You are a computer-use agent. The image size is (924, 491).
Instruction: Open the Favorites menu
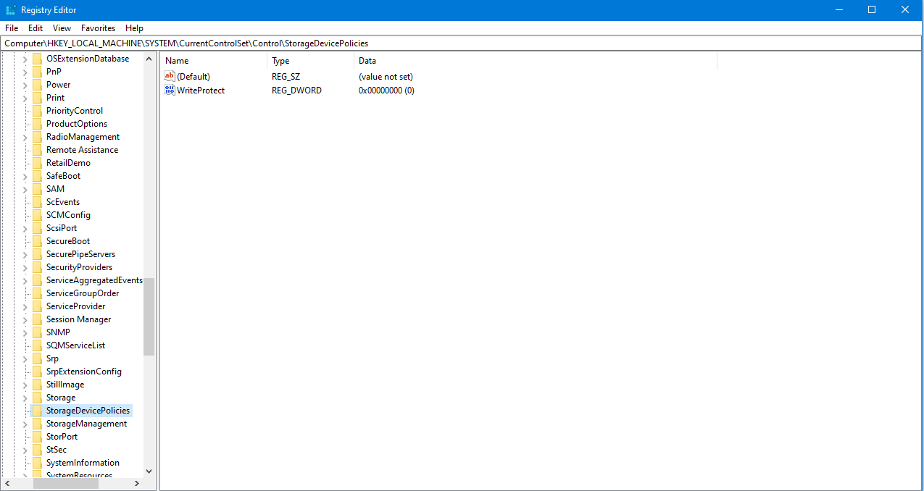[98, 28]
